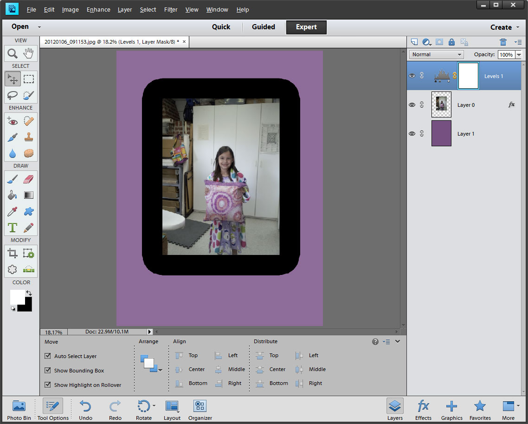Click the white foreground color swatch

(17, 297)
